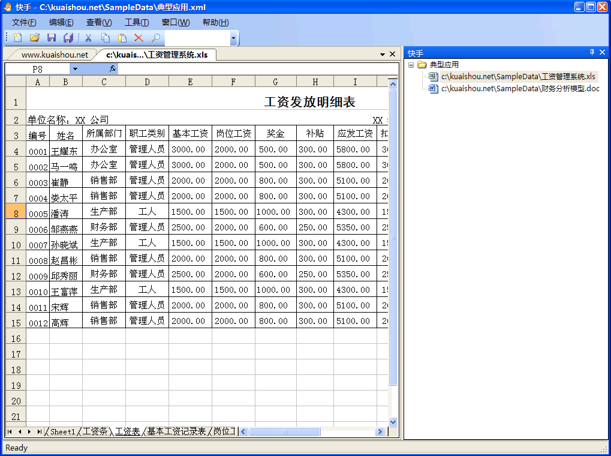Open the 工具(T) menu

coord(137,22)
